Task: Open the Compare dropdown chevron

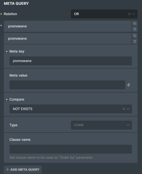Action: tap(128, 109)
